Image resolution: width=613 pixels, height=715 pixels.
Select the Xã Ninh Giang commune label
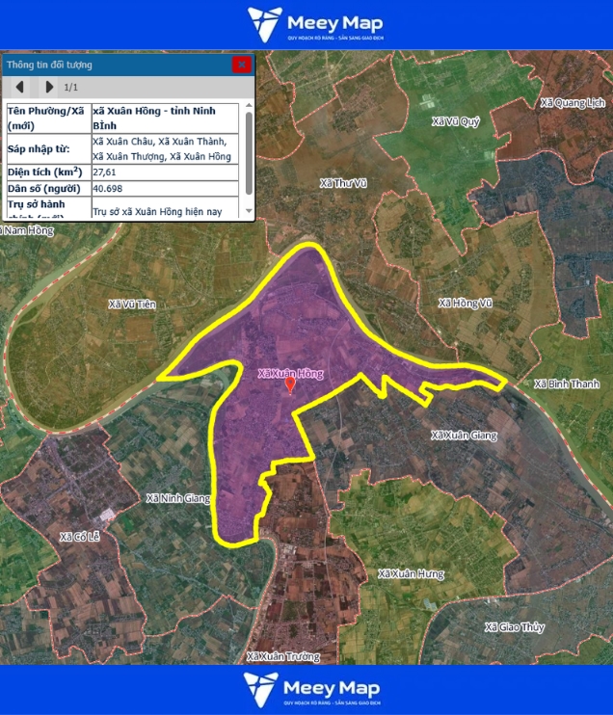tap(177, 498)
